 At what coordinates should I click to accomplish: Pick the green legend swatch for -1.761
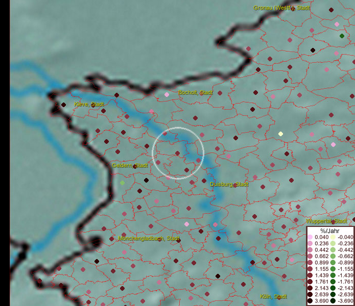(333, 282)
